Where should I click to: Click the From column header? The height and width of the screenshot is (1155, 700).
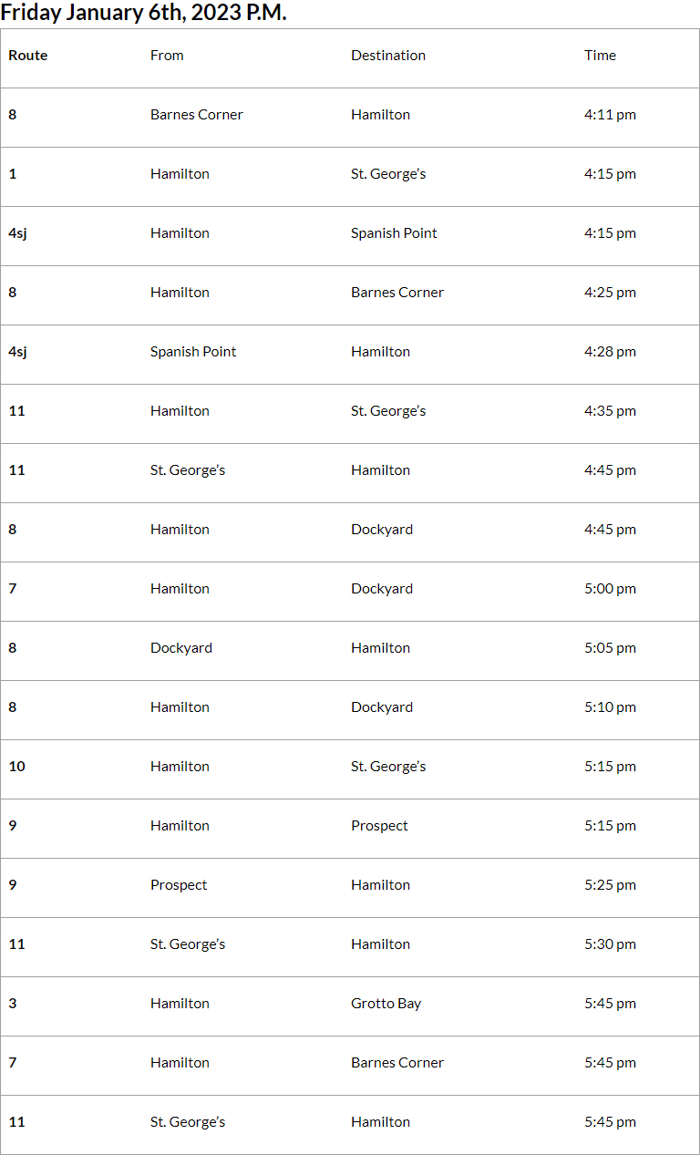point(167,56)
